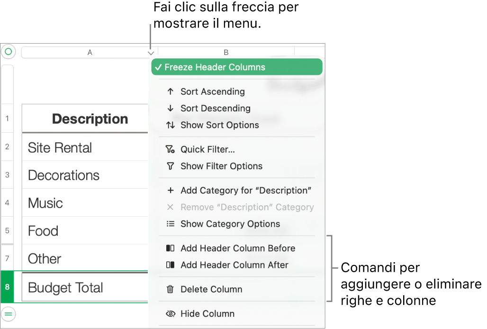Click the Show Sort Options arrows icon
This screenshot has height=329, width=487.
(171, 125)
